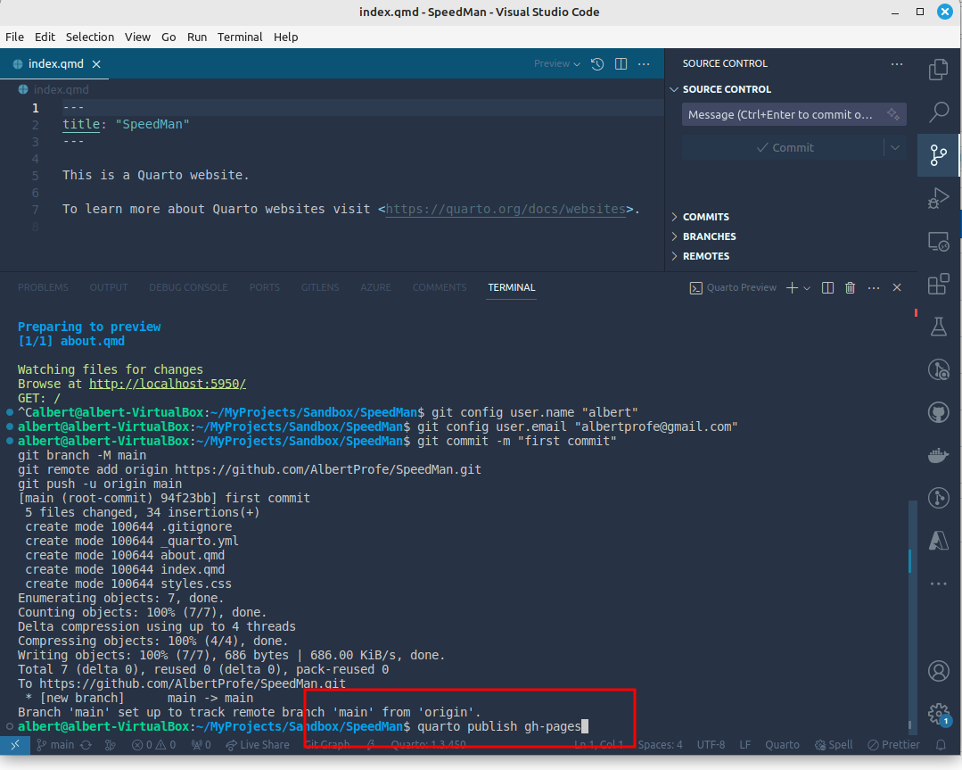Screen dimensions: 962x770
Task: Open the Help menu
Action: 285,37
